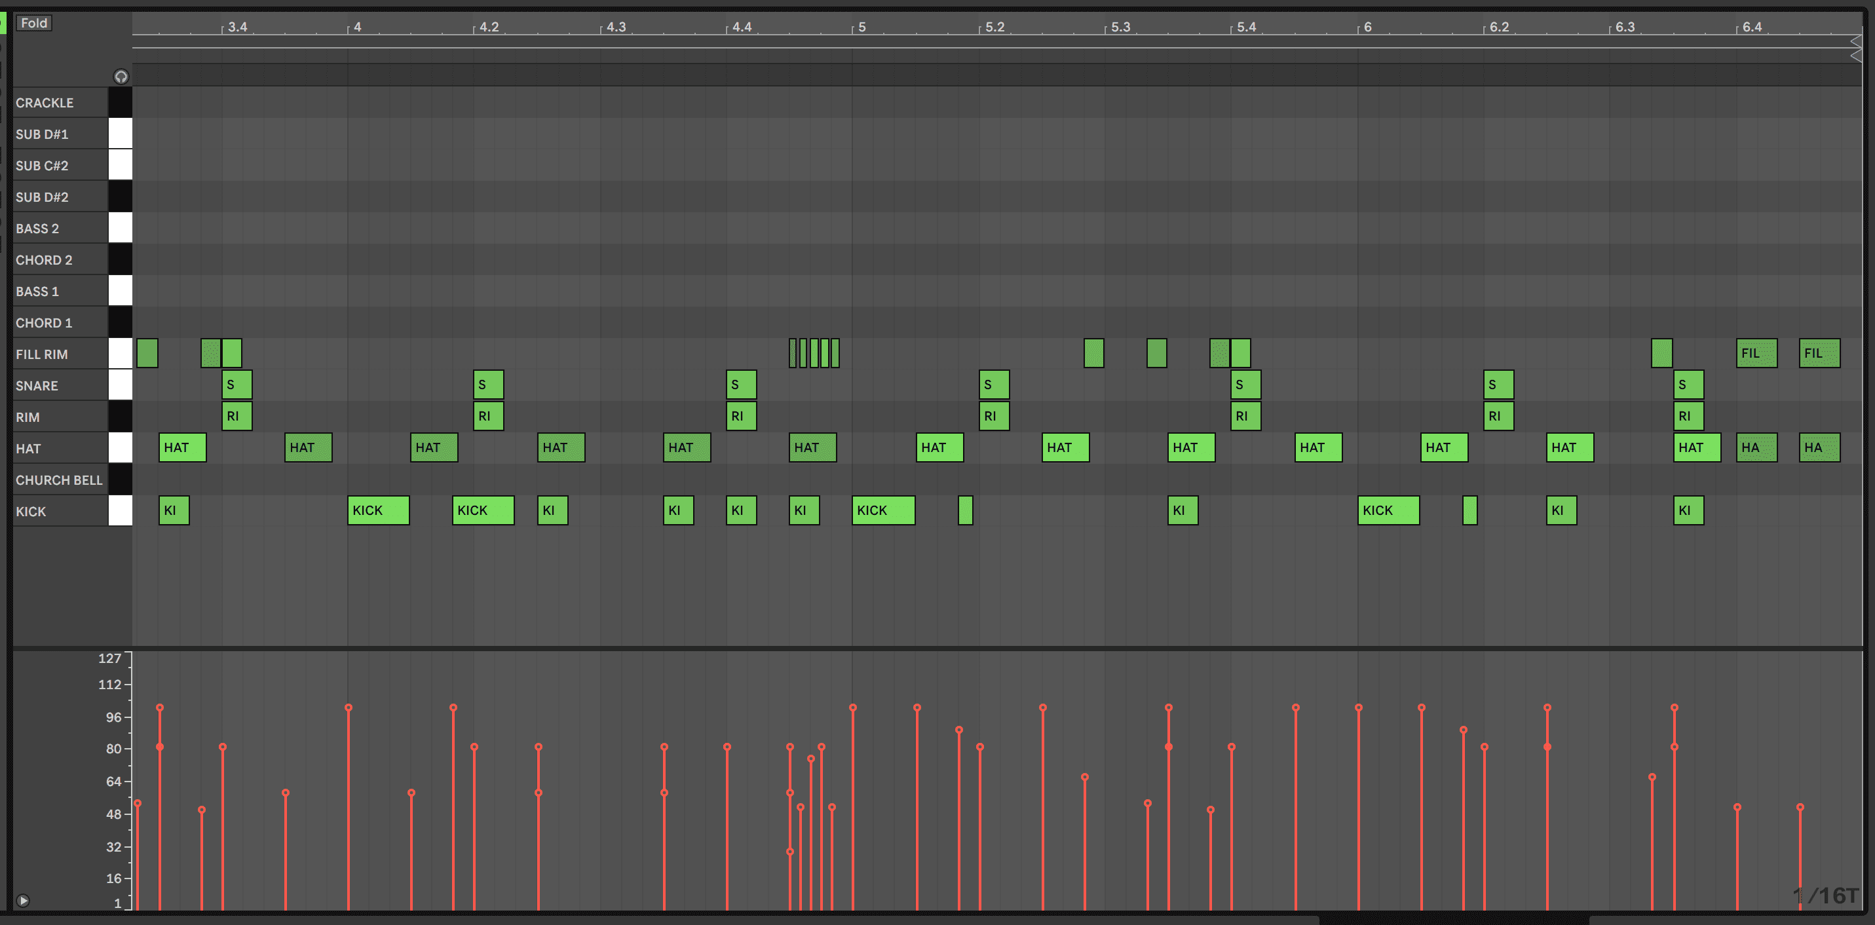Select the S snare note at 4.2

coord(487,385)
